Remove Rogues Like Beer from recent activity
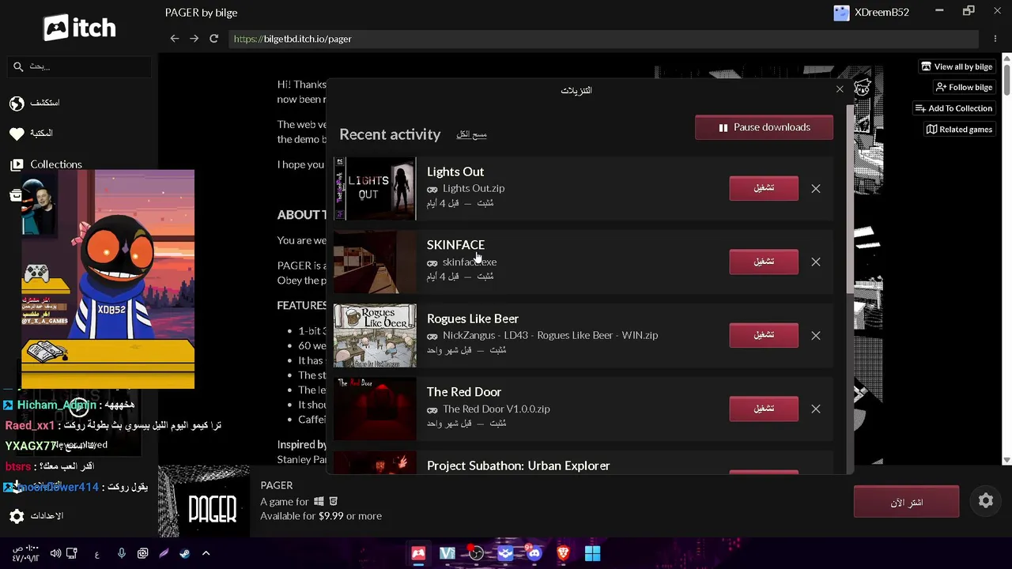This screenshot has height=569, width=1012. 816,335
